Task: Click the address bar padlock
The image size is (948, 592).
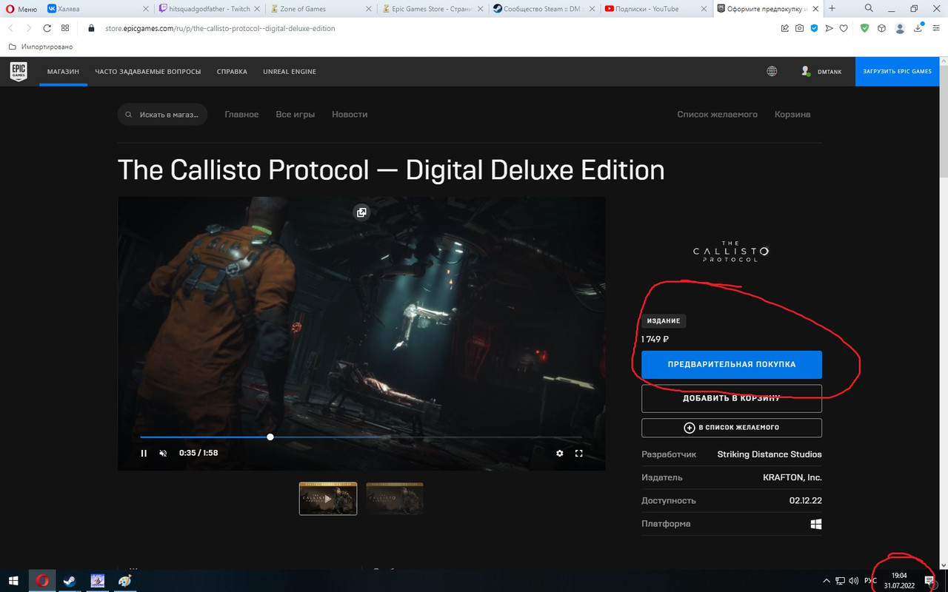Action: [x=91, y=28]
